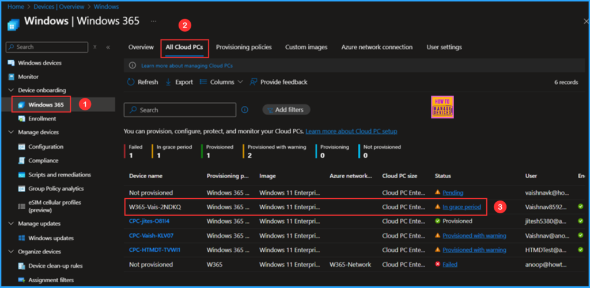Sort by Status column header
Viewport: 590px width, 288px height.
443,176
